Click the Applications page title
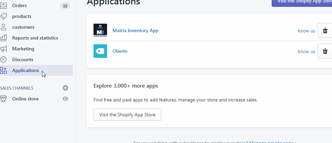The width and height of the screenshot is (332, 143). pos(113,2)
